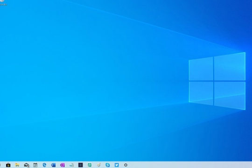Viewport: 252px width, 168px height.
Task: Open File Explorer from the taskbar
Action: point(17,165)
